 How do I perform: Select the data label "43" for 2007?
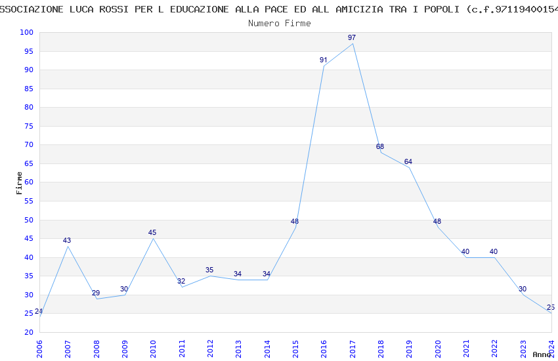point(67,240)
